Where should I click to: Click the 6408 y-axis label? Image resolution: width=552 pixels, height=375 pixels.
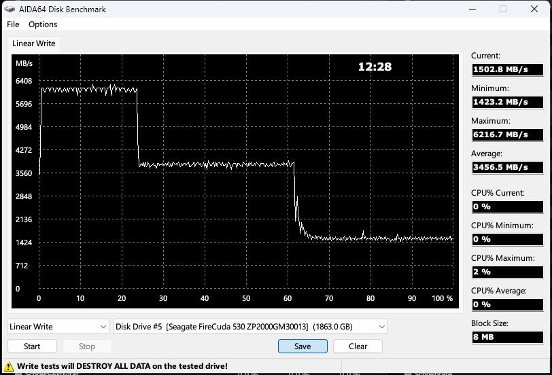[x=24, y=81]
